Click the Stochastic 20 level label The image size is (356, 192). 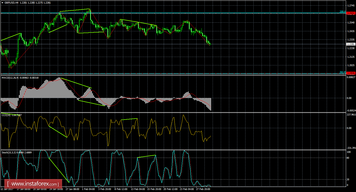click(x=348, y=179)
